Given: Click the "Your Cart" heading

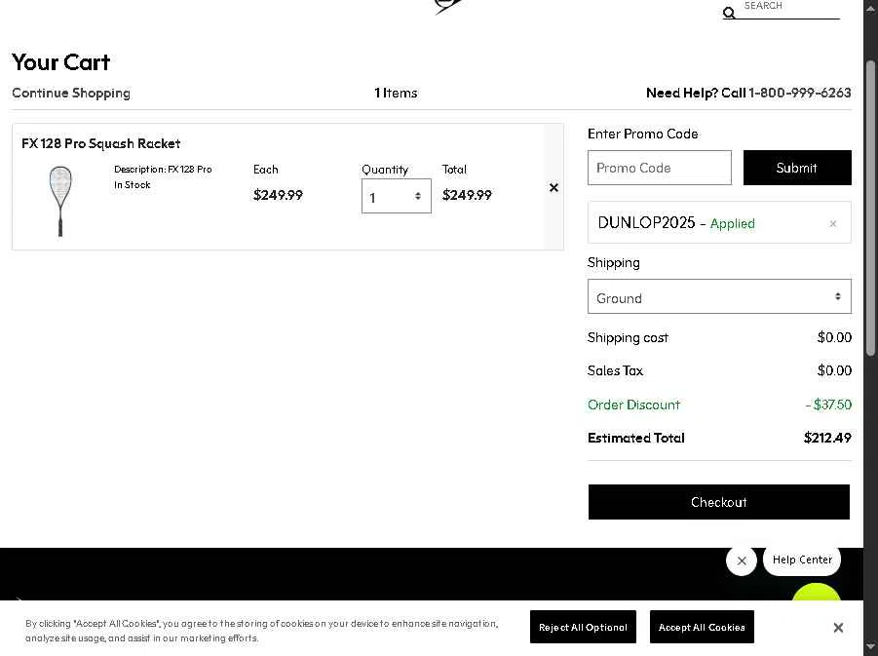Looking at the screenshot, I should click(x=61, y=62).
